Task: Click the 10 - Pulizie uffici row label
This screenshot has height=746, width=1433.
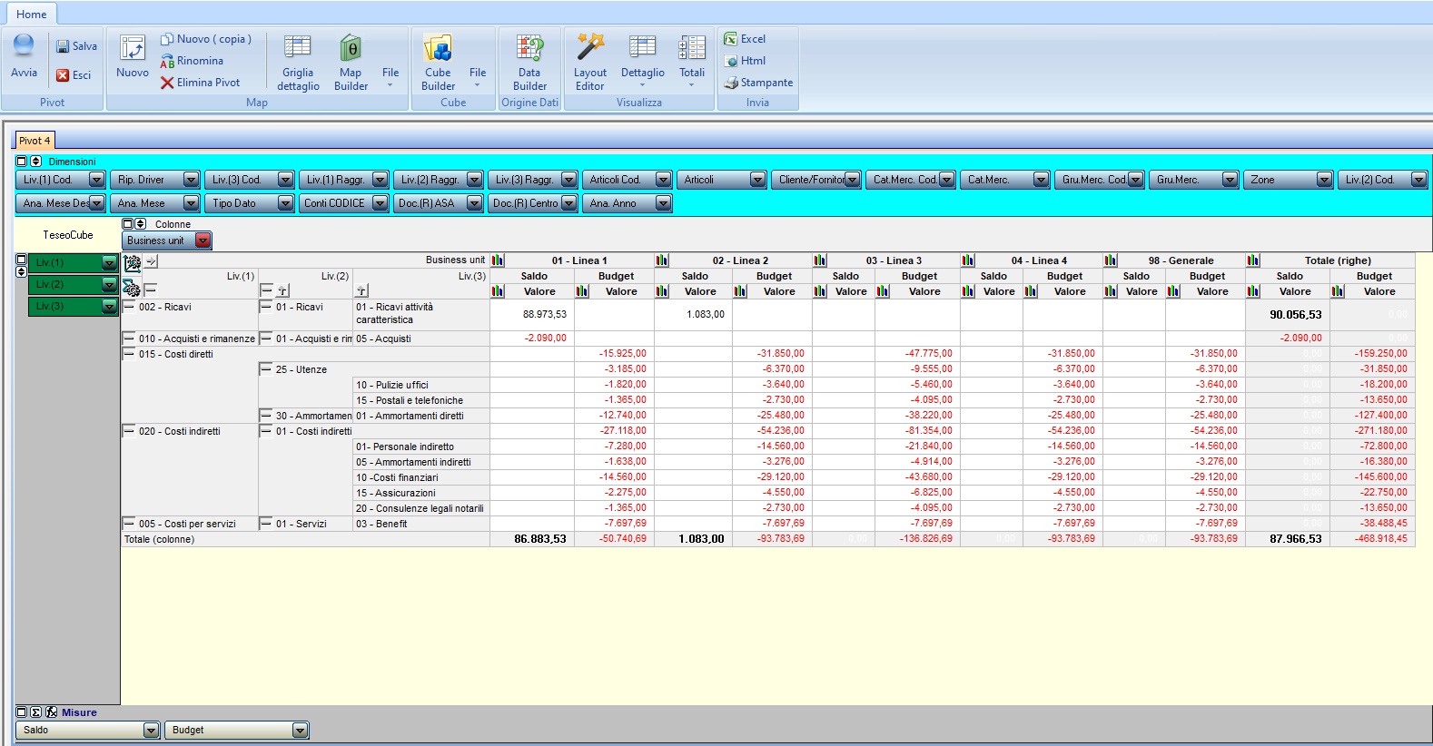Action: pyautogui.click(x=392, y=385)
